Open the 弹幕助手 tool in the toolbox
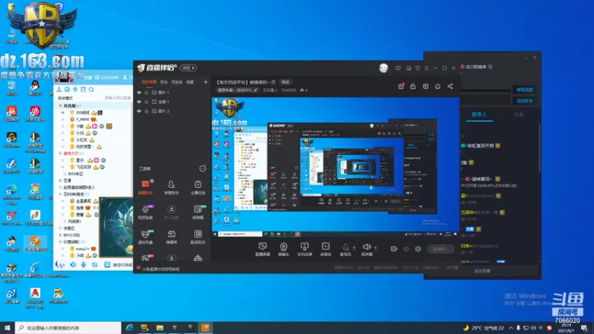 tap(146, 187)
